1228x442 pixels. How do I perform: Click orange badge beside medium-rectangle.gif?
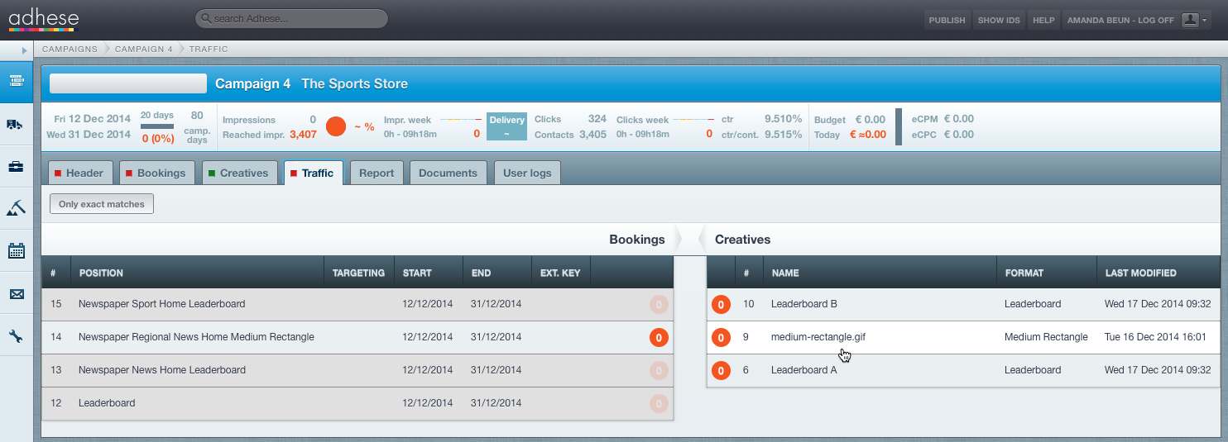(721, 338)
